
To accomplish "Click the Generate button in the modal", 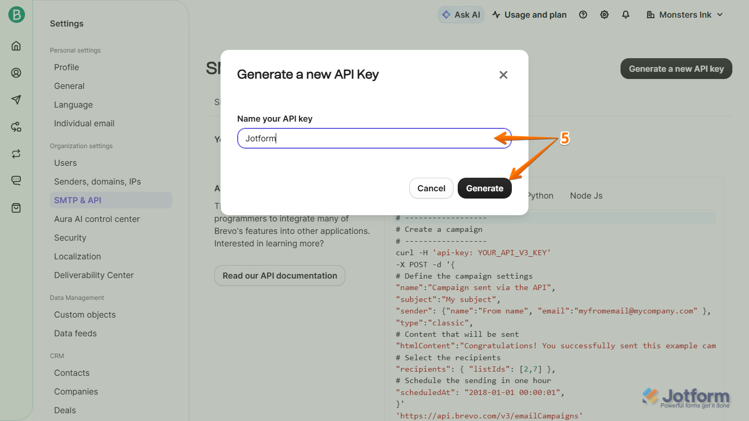I will (x=484, y=188).
